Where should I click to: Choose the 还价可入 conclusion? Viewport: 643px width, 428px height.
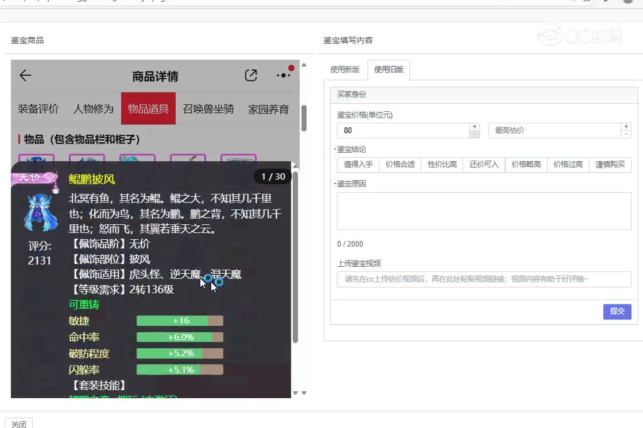484,165
